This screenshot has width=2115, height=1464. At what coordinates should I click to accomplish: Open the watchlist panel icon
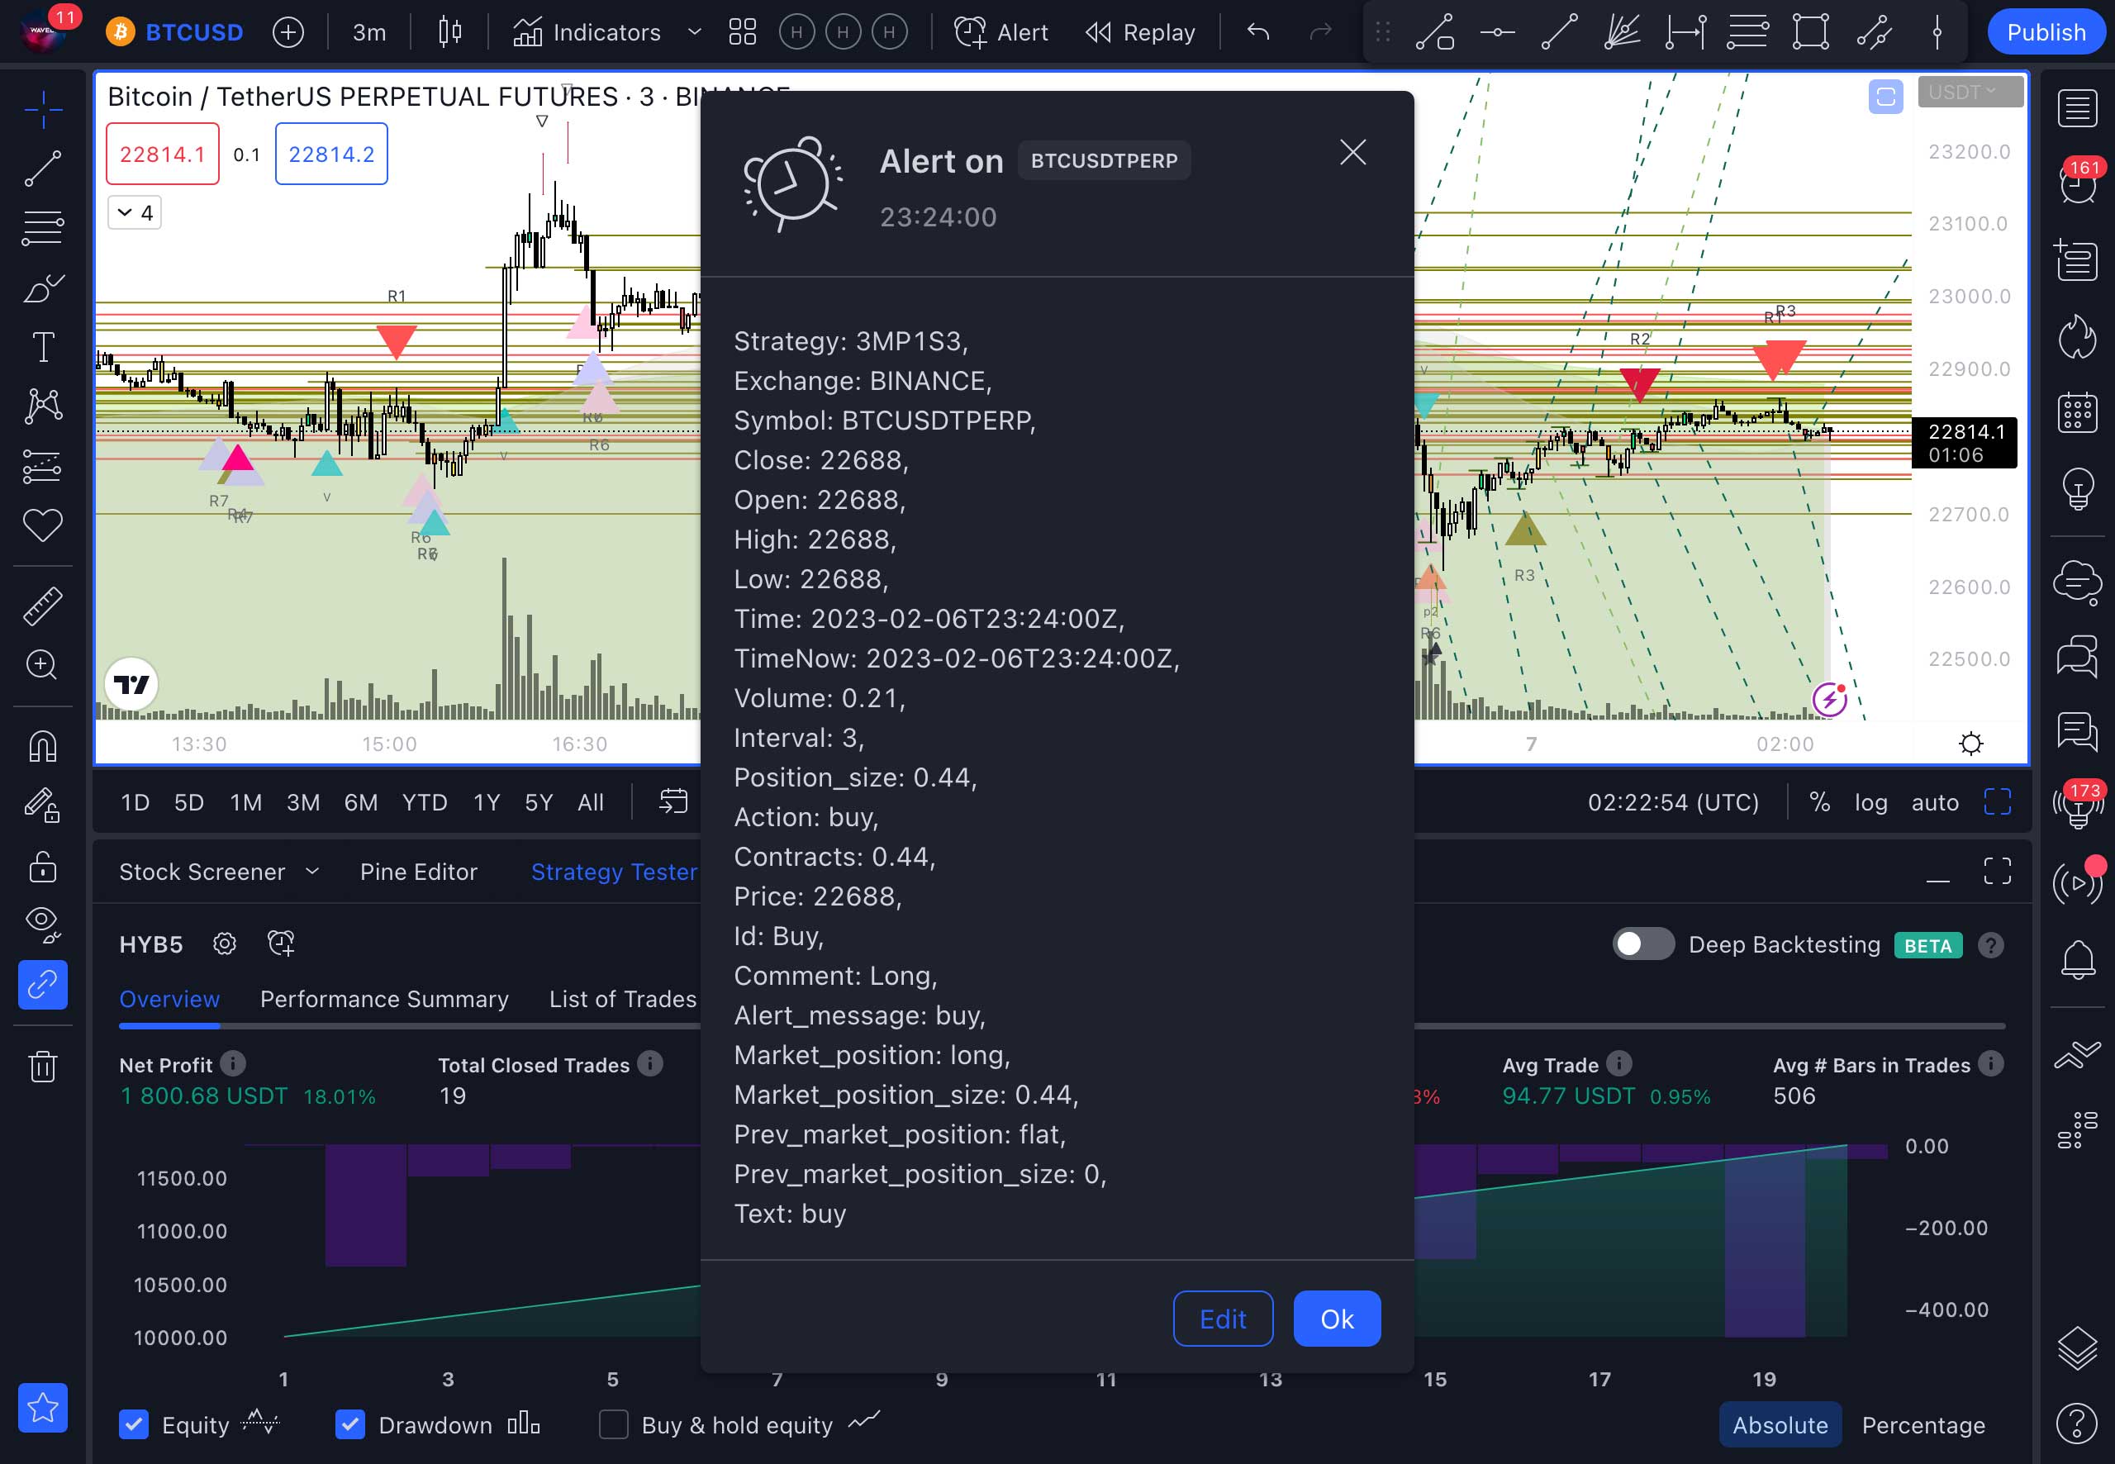2077,108
